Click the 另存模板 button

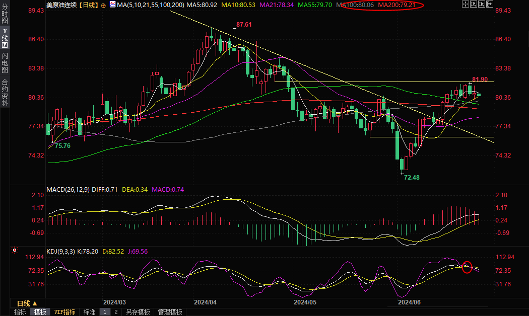point(138,312)
